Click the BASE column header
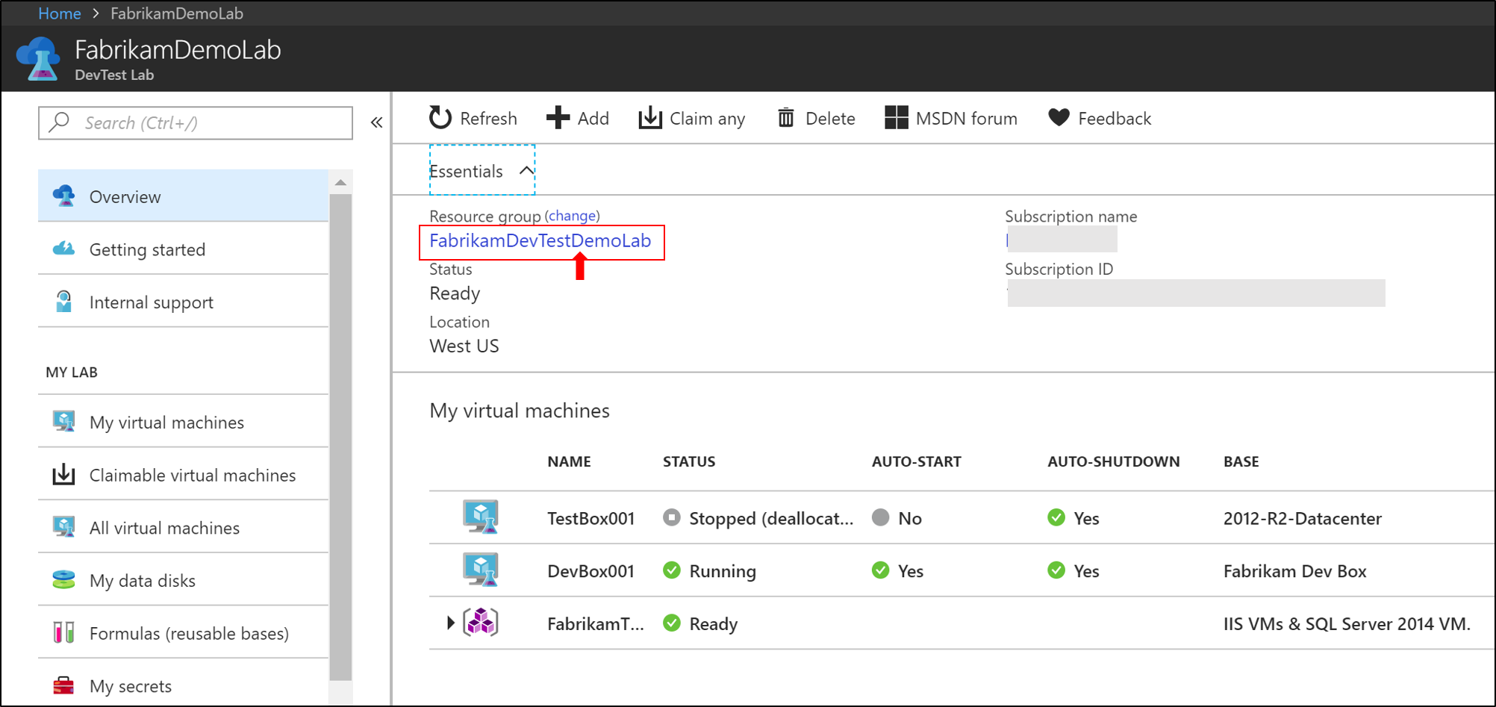The width and height of the screenshot is (1496, 707). [1241, 461]
